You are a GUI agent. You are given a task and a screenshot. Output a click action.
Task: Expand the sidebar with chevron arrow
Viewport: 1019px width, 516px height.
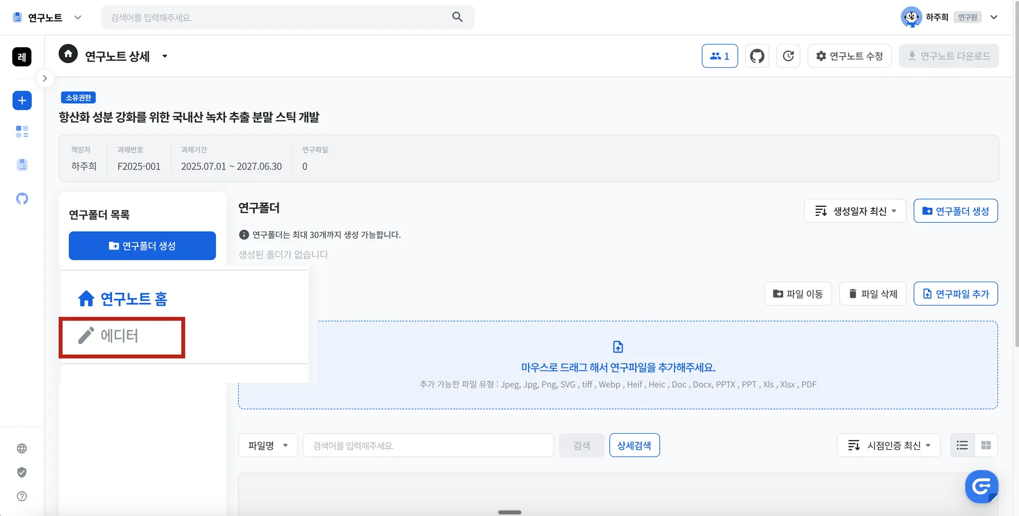pos(45,78)
